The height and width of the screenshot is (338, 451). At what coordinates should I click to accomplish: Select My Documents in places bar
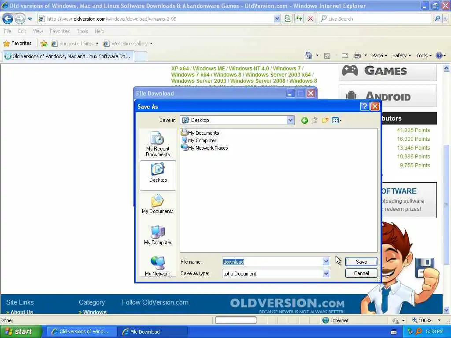point(158,204)
